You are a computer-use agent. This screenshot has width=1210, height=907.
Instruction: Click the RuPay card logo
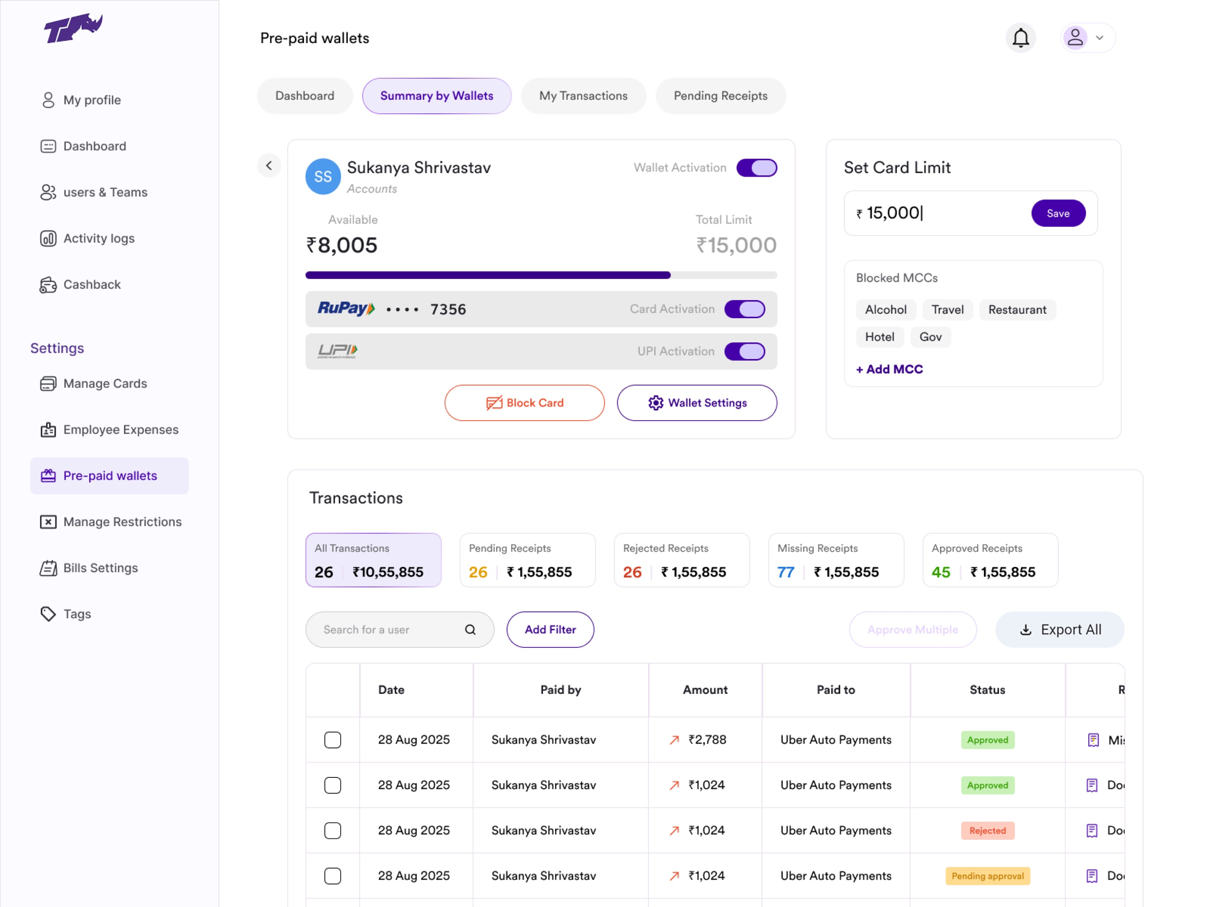click(346, 309)
